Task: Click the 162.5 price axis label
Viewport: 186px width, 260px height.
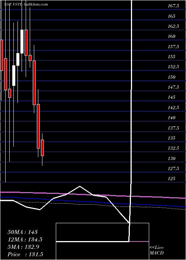Action: coord(173,26)
